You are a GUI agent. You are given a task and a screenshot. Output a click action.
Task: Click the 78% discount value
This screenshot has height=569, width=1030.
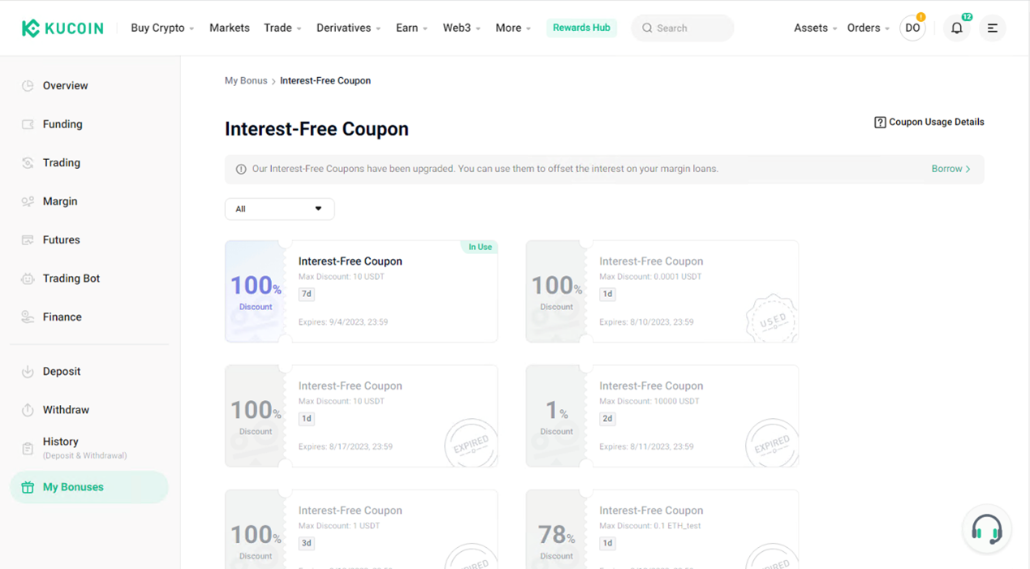click(x=557, y=535)
